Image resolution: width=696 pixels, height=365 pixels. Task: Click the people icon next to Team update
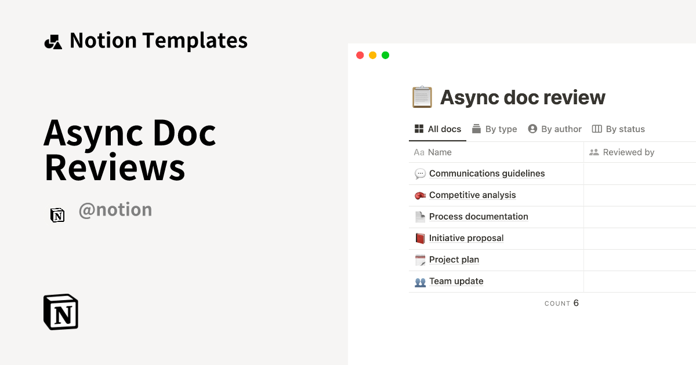pyautogui.click(x=419, y=281)
